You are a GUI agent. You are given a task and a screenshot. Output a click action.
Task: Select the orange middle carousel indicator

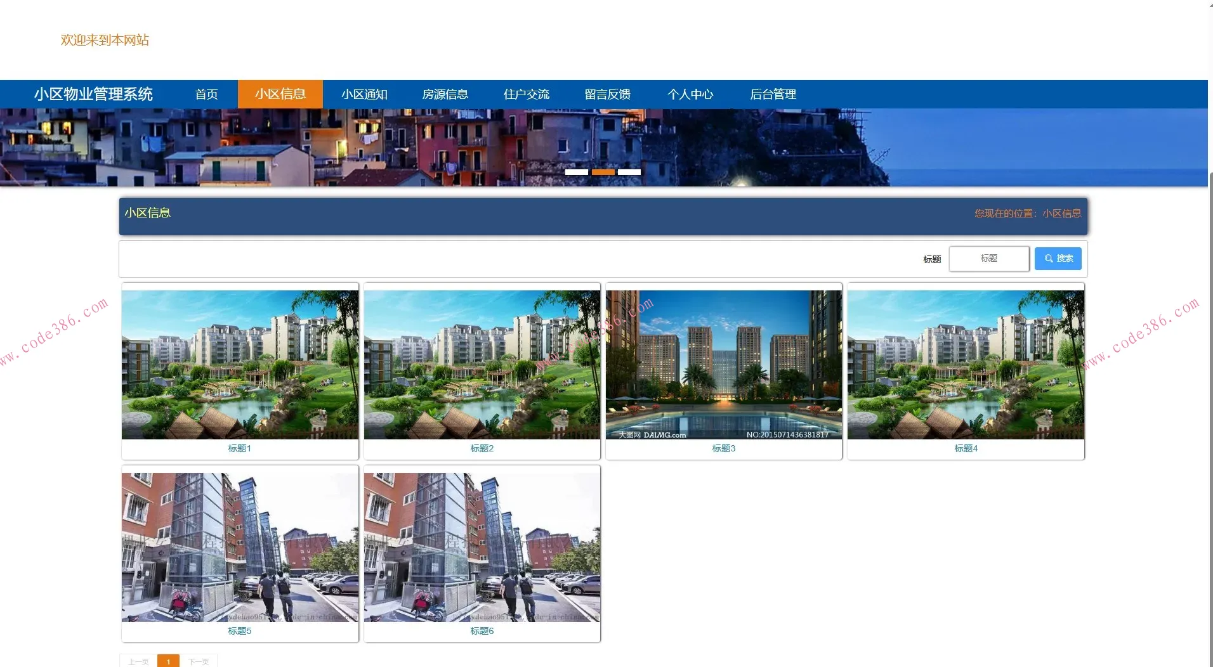pos(603,172)
